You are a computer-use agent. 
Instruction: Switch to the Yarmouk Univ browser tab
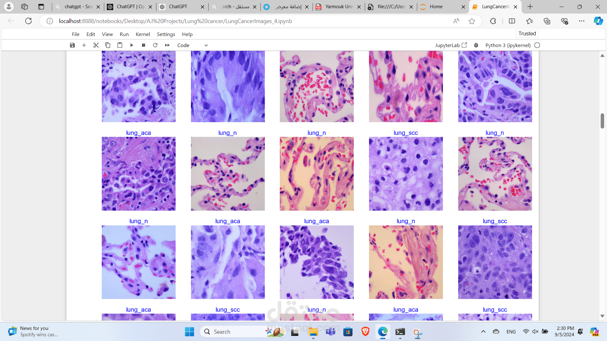click(x=338, y=7)
